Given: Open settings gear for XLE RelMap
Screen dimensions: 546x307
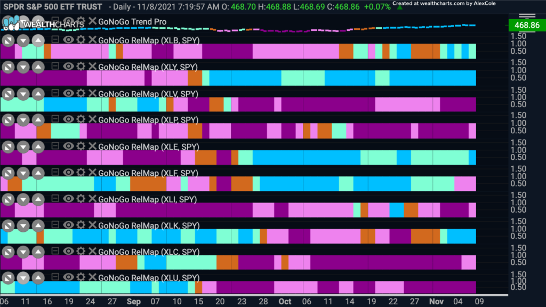Looking at the screenshot, I should tap(81, 146).
